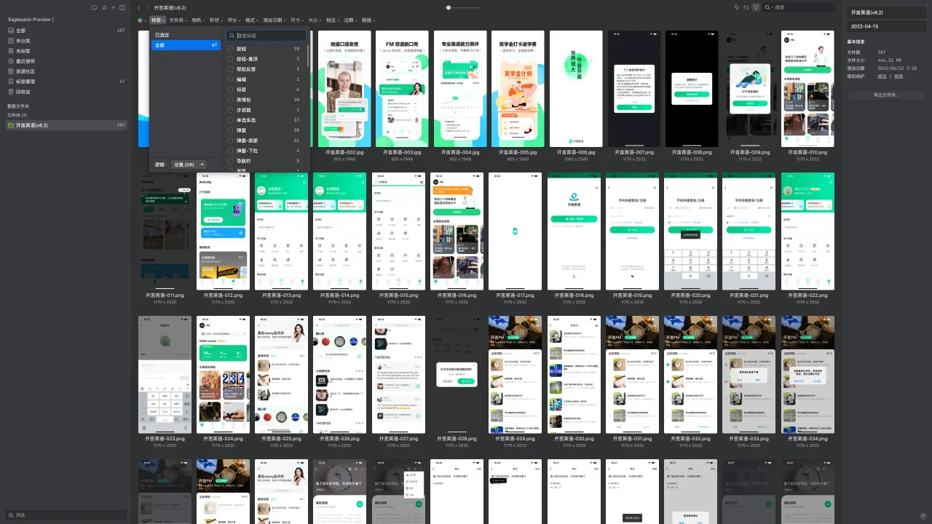932x524 pixels.
Task: Click the 搜索标签 tag search field
Action: click(266, 35)
